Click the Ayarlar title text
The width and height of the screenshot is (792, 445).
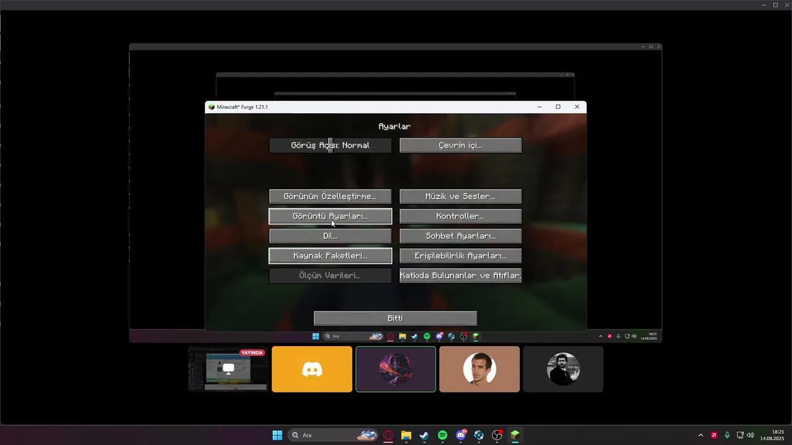pos(395,126)
